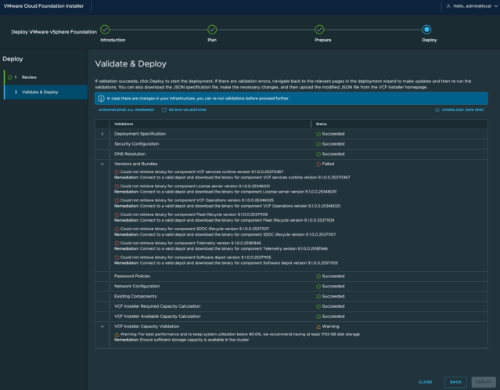Viewport: 500px width, 390px height.
Task: Click the Existing Components row label
Action: (x=135, y=296)
